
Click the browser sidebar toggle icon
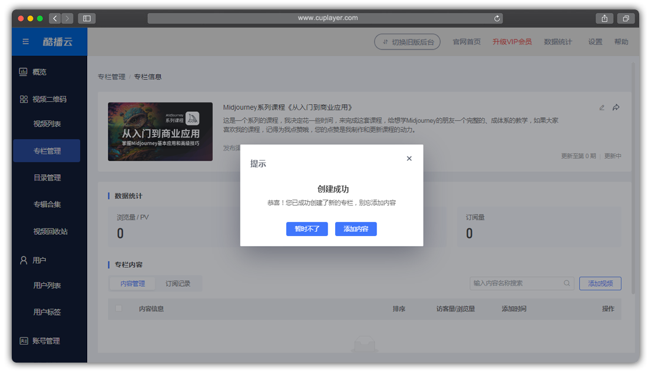[86, 18]
